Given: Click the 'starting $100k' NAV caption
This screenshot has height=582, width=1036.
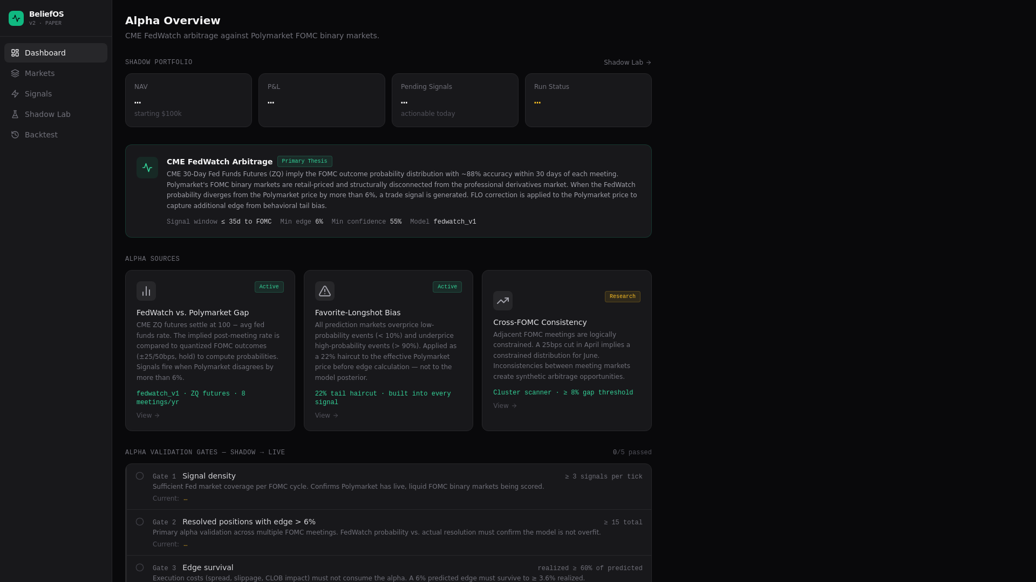Looking at the screenshot, I should coord(158,114).
